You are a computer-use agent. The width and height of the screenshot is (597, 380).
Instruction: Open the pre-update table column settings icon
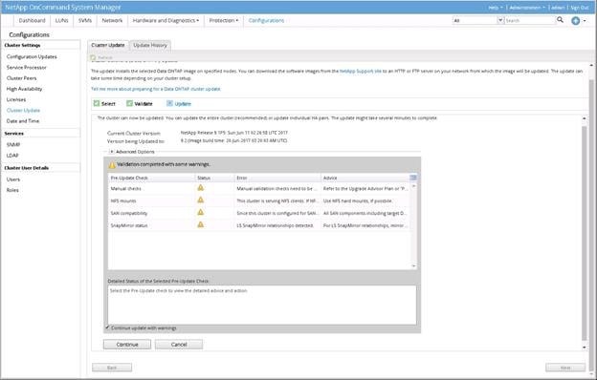[412, 178]
